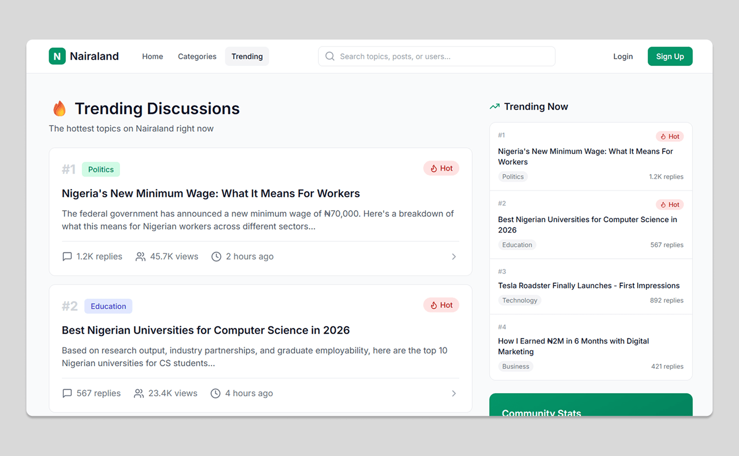Click the Community Stats card
The image size is (739, 456).
[591, 405]
